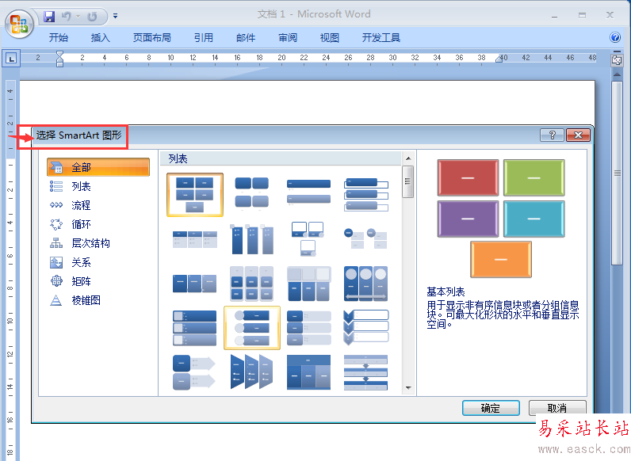Click the red preview block
The width and height of the screenshot is (631, 461).
point(468,177)
